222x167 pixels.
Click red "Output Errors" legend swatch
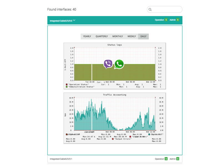[113, 139]
